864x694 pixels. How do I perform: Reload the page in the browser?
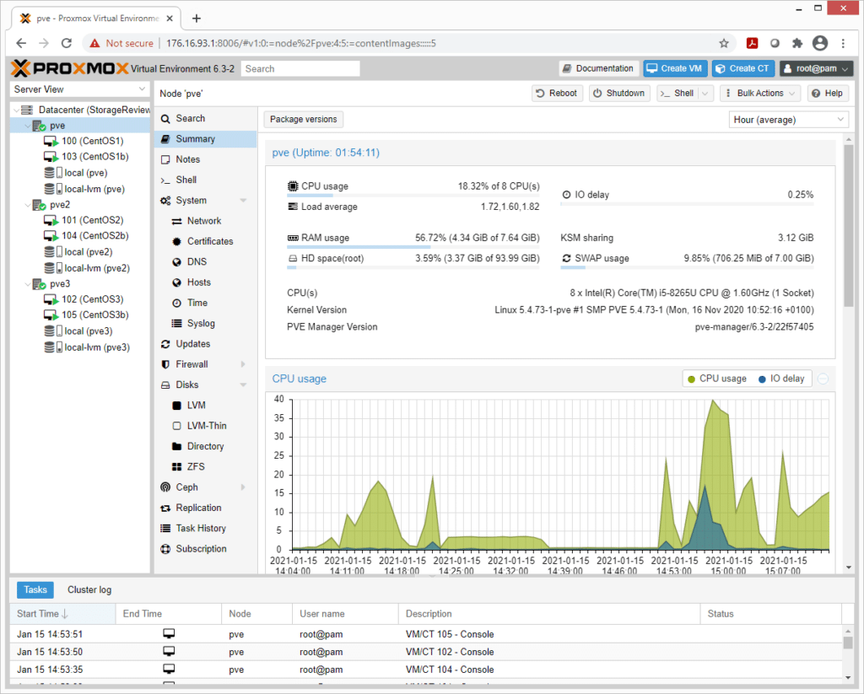click(67, 43)
